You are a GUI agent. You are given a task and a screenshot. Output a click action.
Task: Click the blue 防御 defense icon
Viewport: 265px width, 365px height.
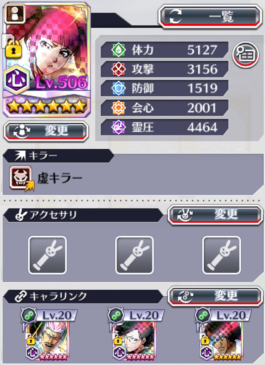coord(118,89)
